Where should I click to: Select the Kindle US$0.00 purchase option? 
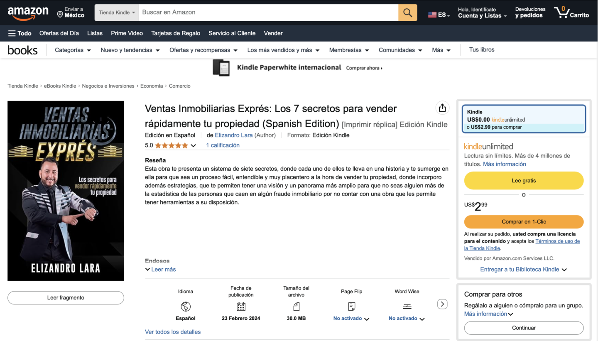click(x=524, y=119)
